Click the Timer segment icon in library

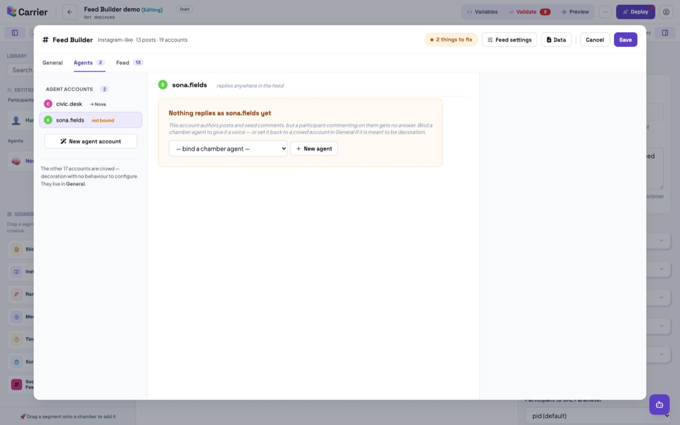click(x=17, y=339)
